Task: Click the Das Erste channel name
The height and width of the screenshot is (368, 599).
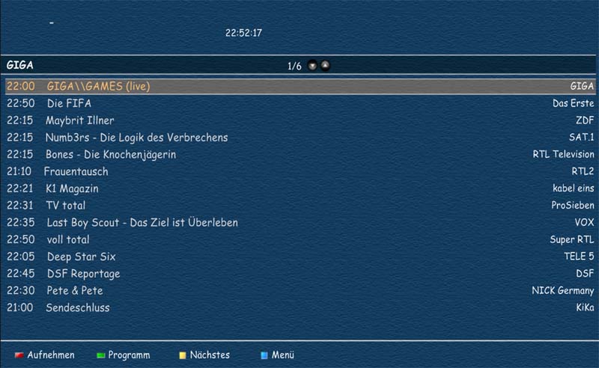Action: 573,103
